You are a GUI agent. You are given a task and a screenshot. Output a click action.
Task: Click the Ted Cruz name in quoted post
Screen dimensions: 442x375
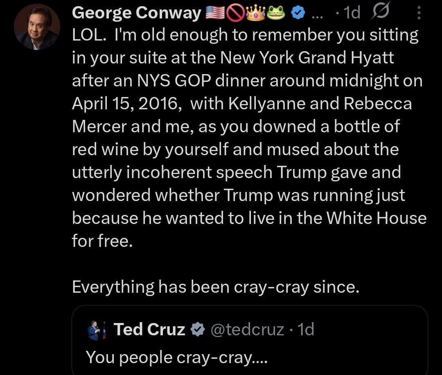[x=149, y=330]
